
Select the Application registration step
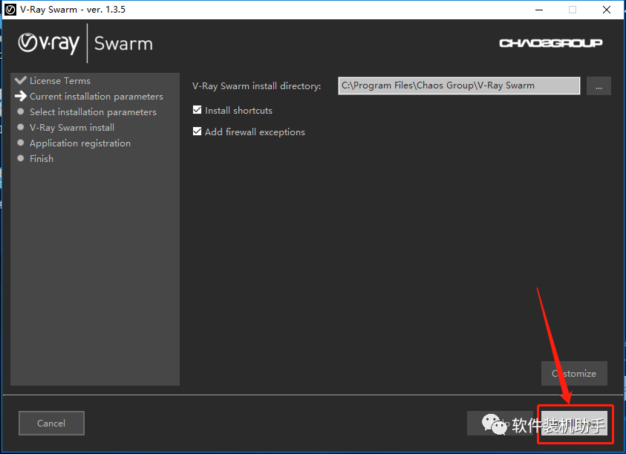(x=80, y=143)
